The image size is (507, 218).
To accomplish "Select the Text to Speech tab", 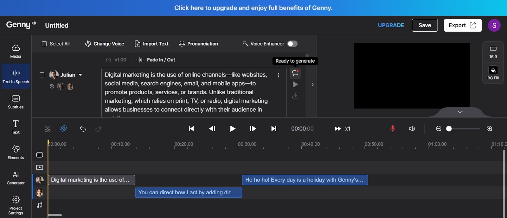I will coord(16,76).
